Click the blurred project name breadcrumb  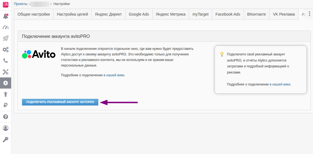tap(40, 4)
